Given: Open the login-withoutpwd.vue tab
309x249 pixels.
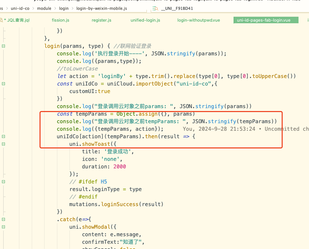Looking at the screenshot, I should pos(199,20).
